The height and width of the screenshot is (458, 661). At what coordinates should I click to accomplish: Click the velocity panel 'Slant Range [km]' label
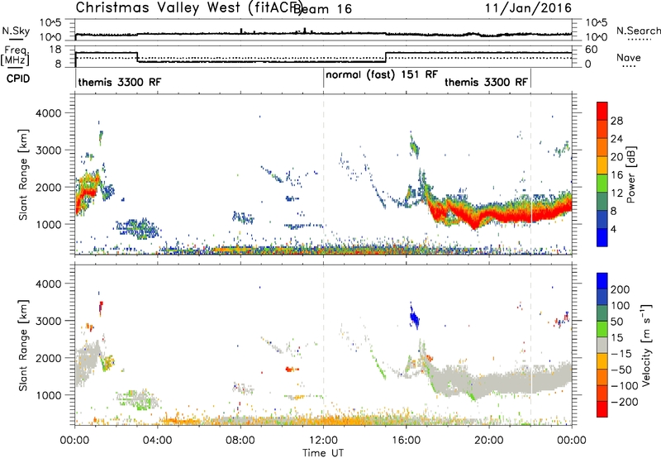click(x=23, y=345)
